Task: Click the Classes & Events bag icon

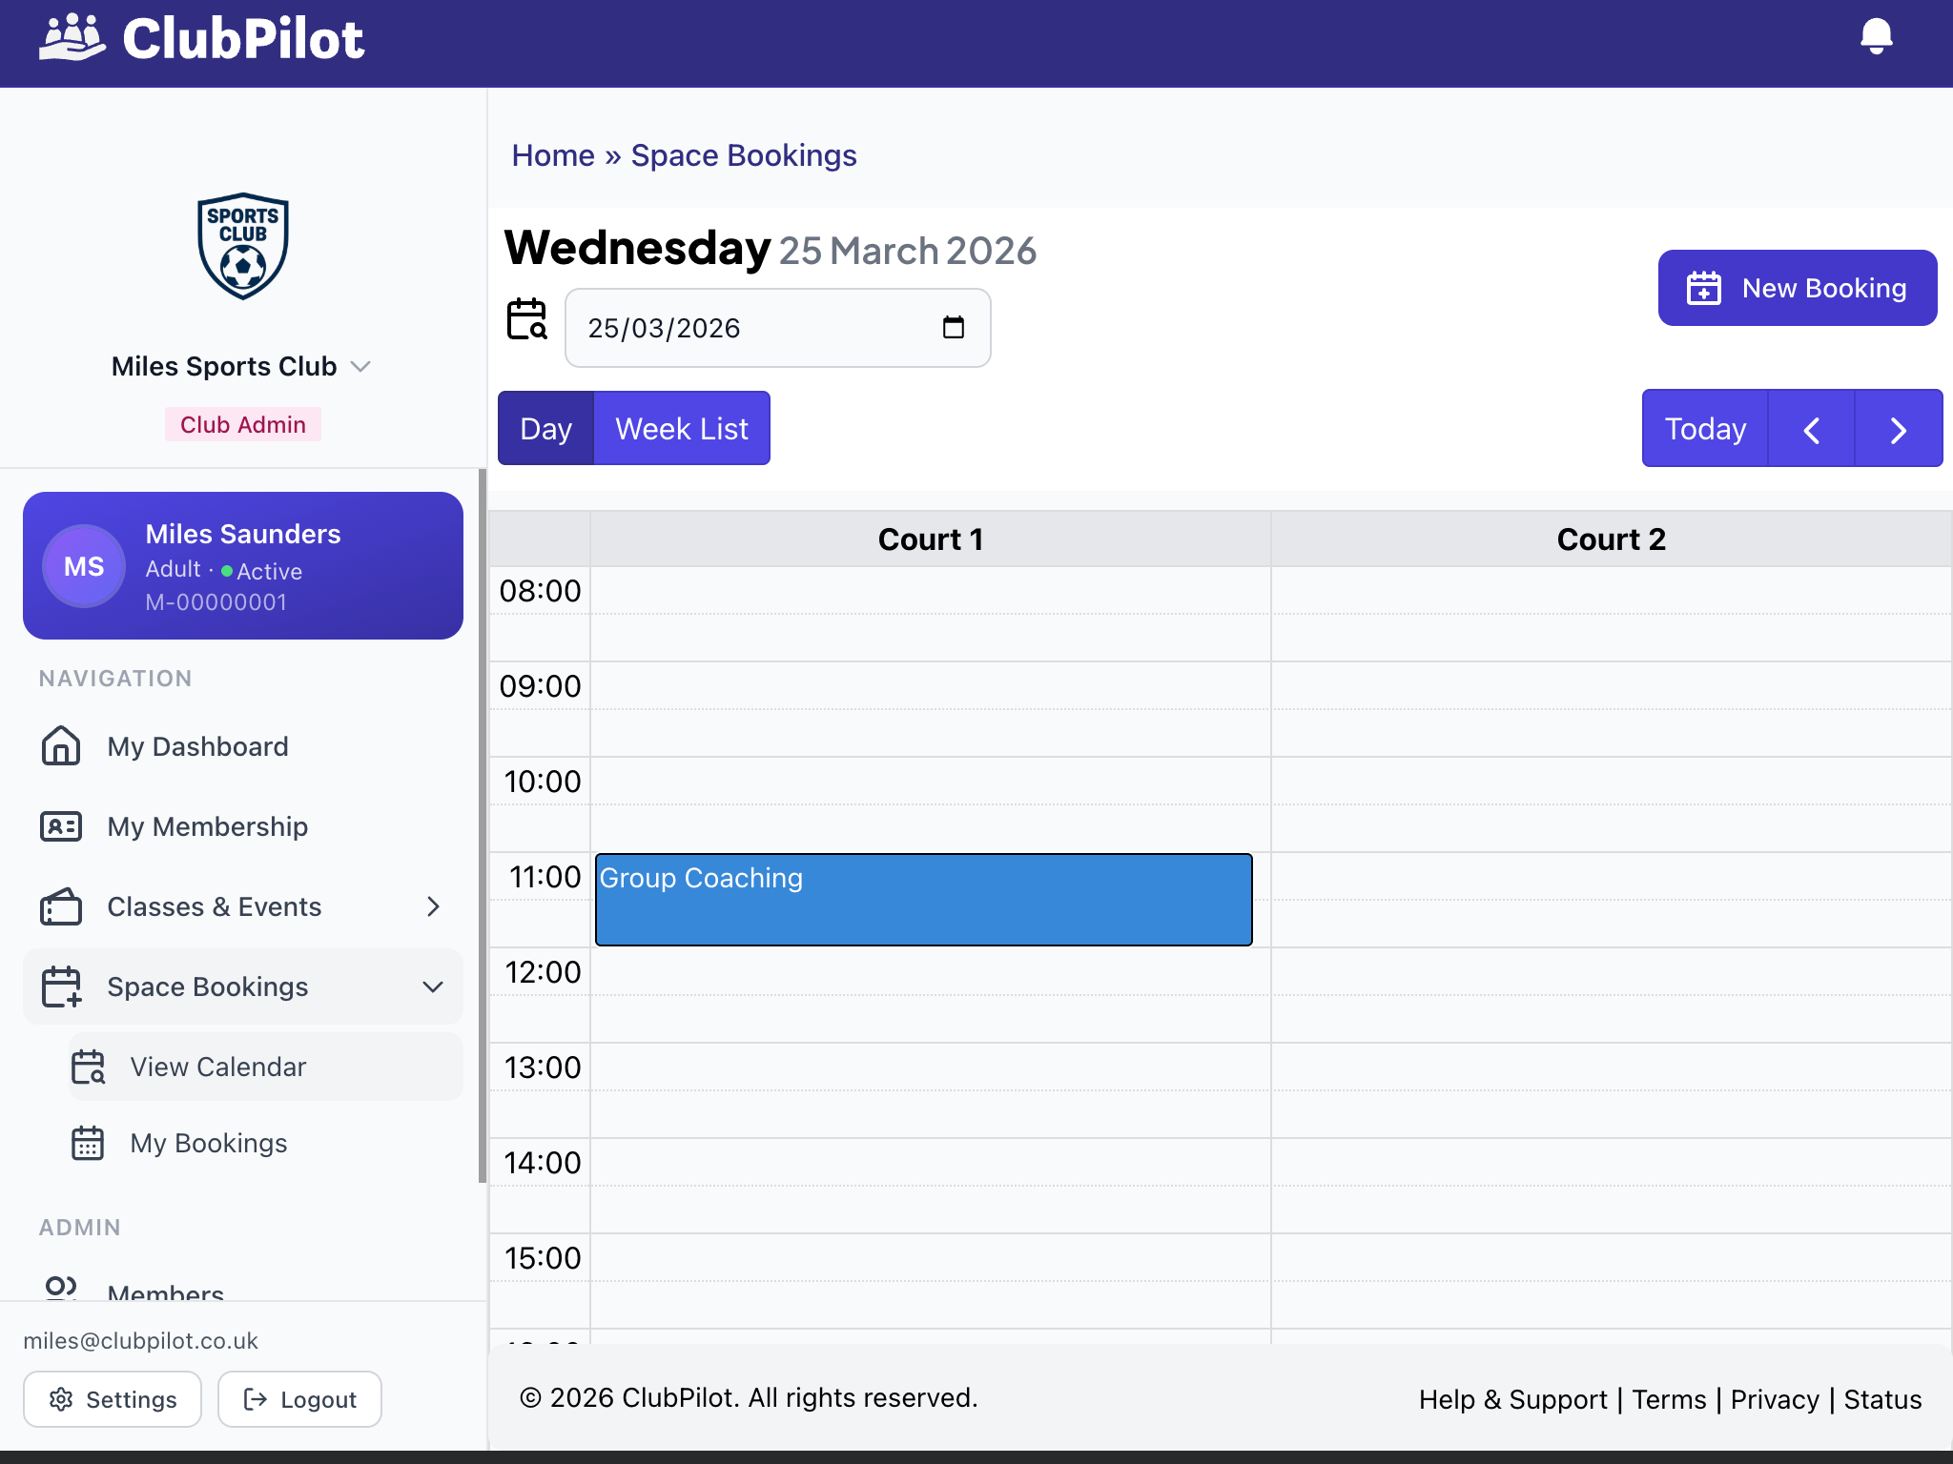Action: point(61,906)
